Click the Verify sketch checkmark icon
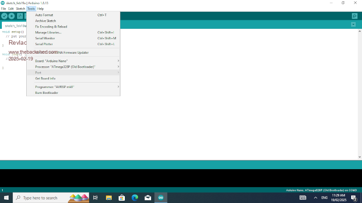This screenshot has width=362, height=203. coord(5,16)
